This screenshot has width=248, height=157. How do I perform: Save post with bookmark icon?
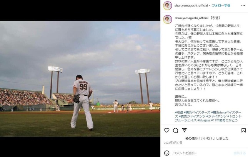pyautogui.click(x=243, y=130)
